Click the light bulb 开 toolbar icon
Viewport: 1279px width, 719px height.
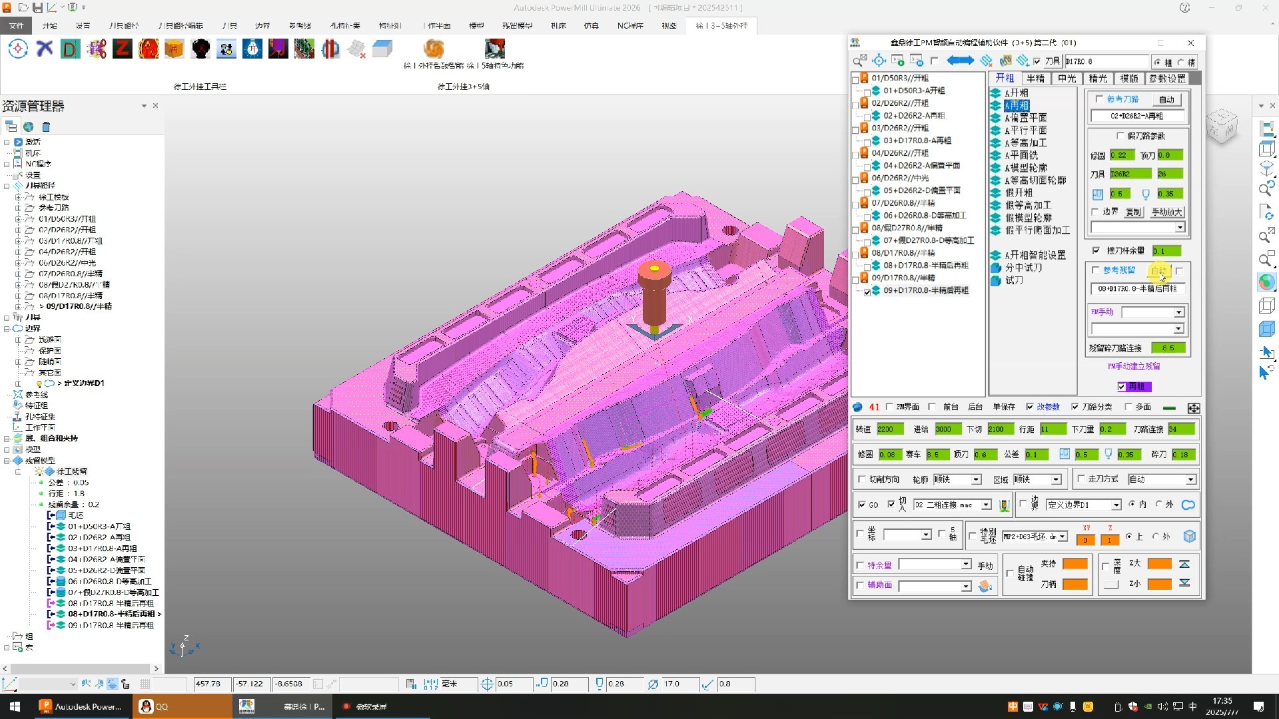[x=252, y=49]
